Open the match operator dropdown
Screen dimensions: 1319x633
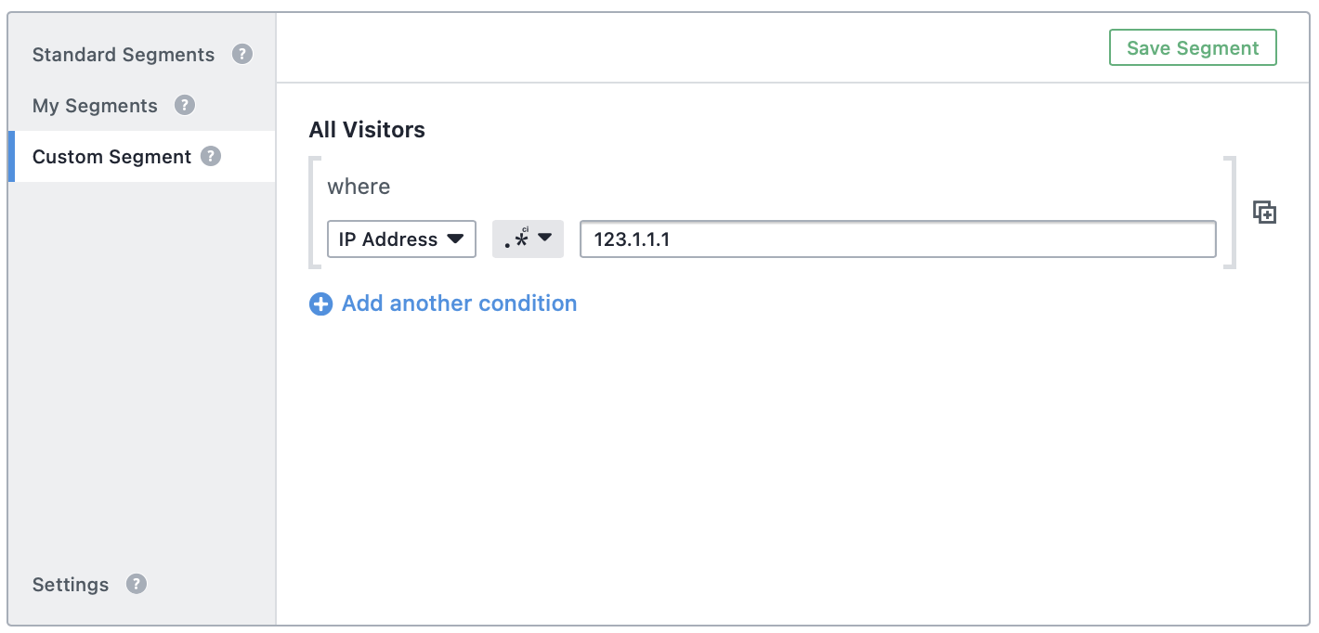(x=528, y=239)
